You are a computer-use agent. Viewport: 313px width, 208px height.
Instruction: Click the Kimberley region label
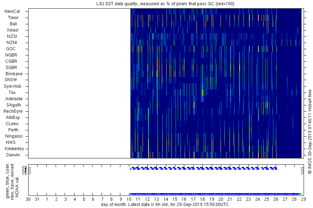[14, 149]
